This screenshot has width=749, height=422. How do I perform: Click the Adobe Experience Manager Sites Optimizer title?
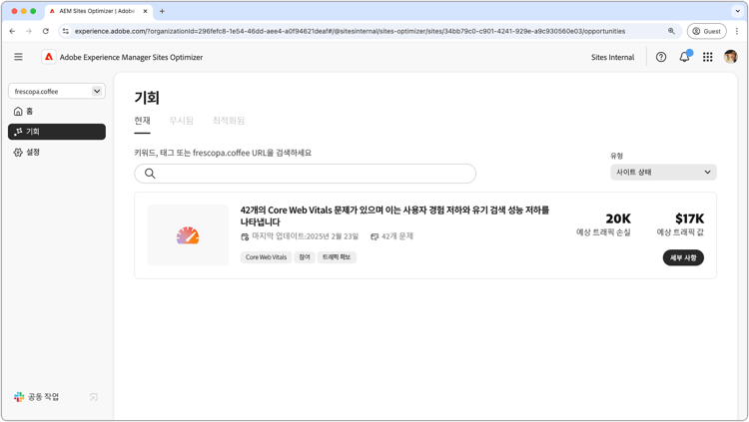tap(131, 57)
